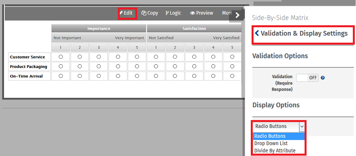Click the Validation Options heading

[x=280, y=56]
